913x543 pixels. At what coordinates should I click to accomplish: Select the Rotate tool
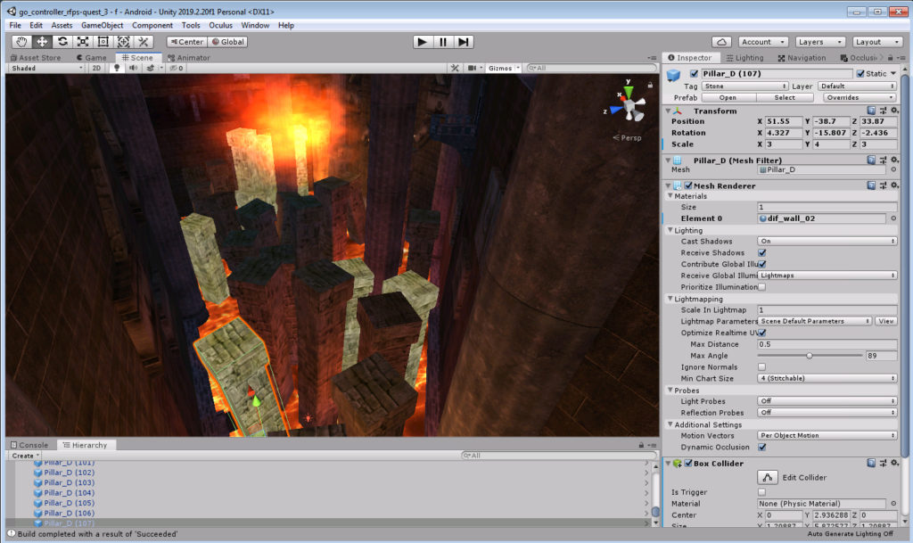pyautogui.click(x=62, y=42)
